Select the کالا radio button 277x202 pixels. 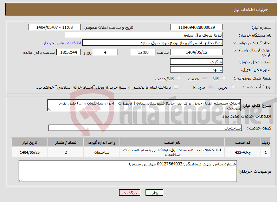click(224, 78)
